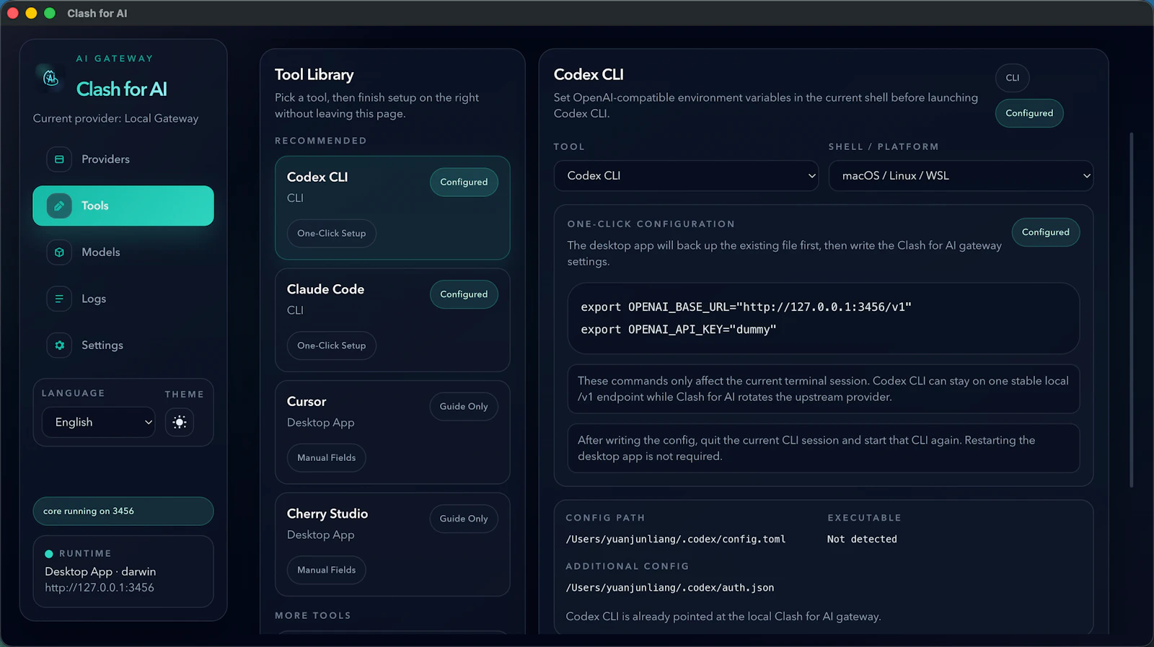Toggle the light/dark theme sun button

click(180, 422)
